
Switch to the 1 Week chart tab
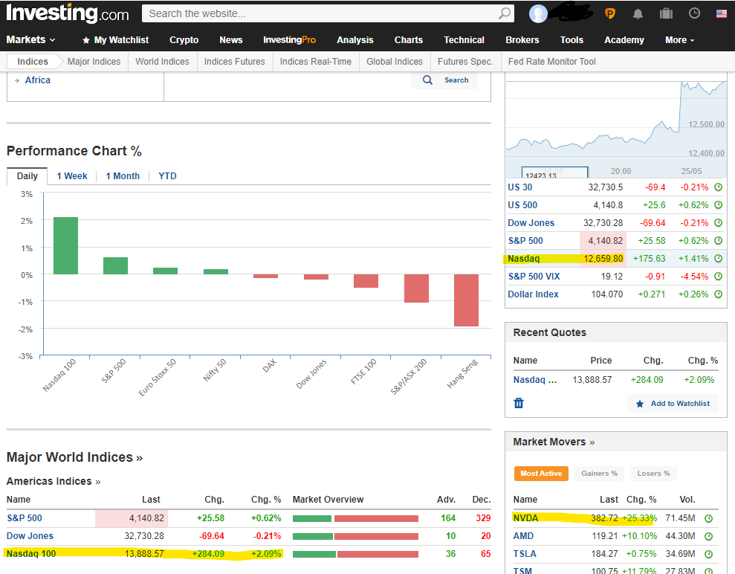[71, 176]
